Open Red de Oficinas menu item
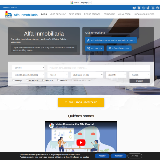Viewport: 160px width, 160px height. pos(92,14)
